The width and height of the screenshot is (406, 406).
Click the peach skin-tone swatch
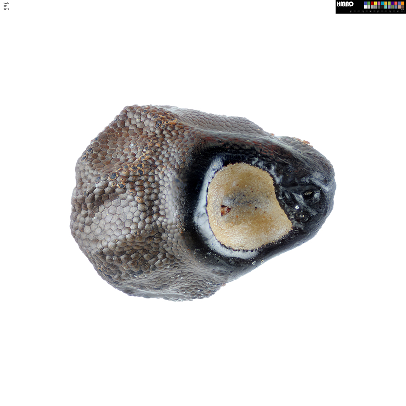click(399, 7)
